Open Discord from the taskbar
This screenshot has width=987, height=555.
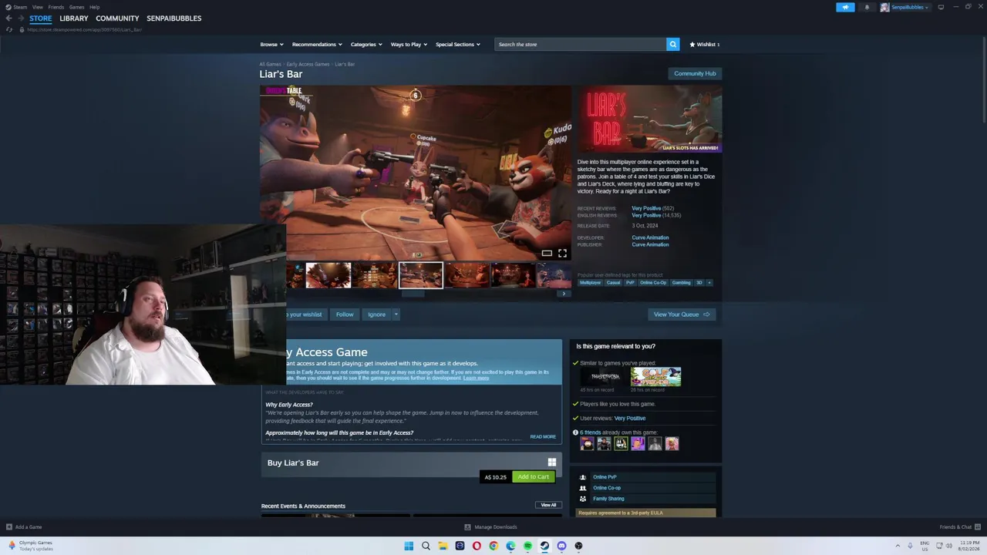click(561, 546)
